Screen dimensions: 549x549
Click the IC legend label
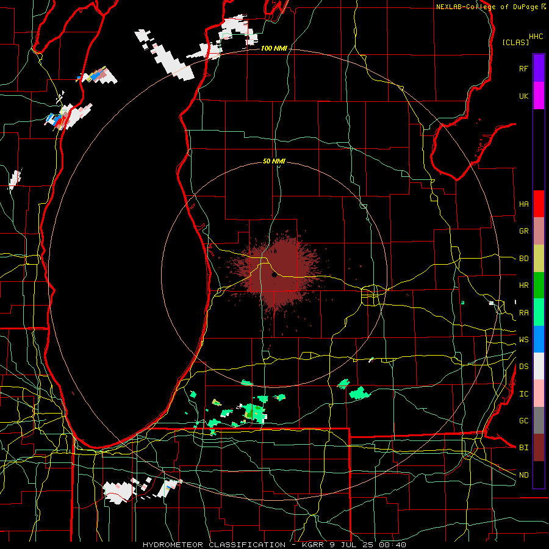[523, 394]
